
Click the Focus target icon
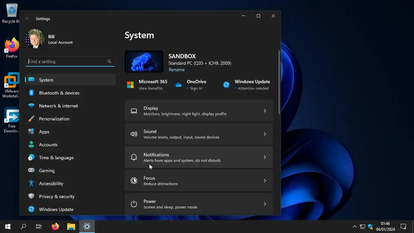[134, 181]
